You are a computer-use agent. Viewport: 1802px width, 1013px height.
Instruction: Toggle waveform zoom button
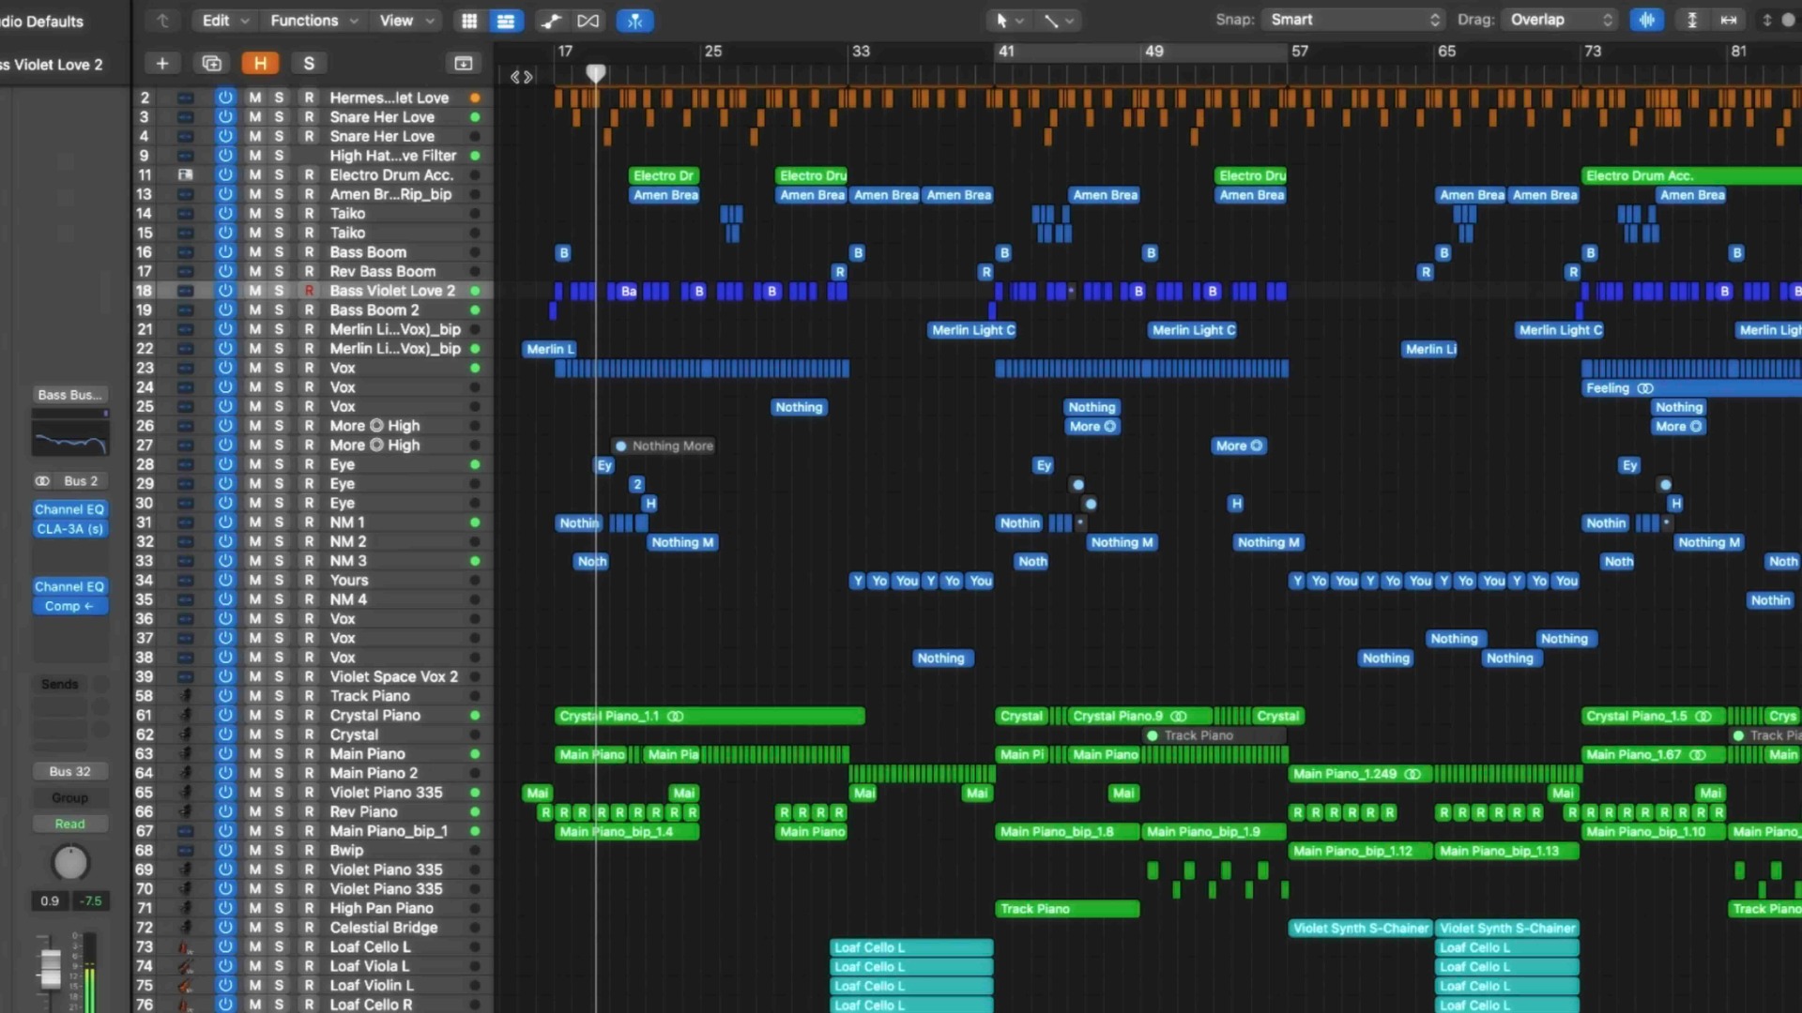click(1647, 20)
